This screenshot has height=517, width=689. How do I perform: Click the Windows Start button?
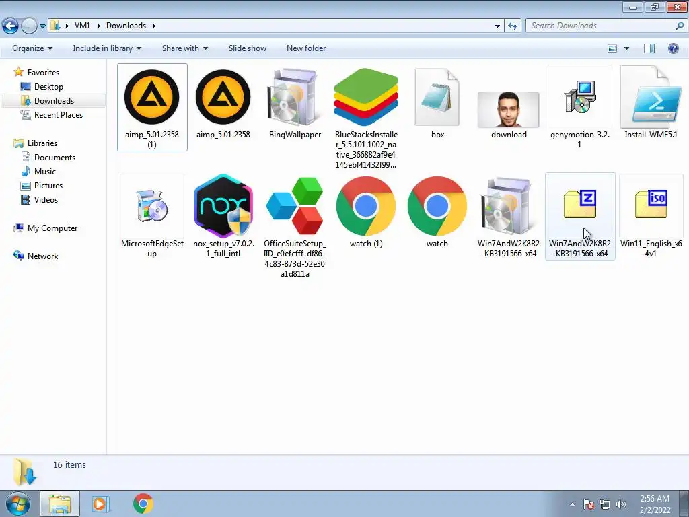pos(17,504)
